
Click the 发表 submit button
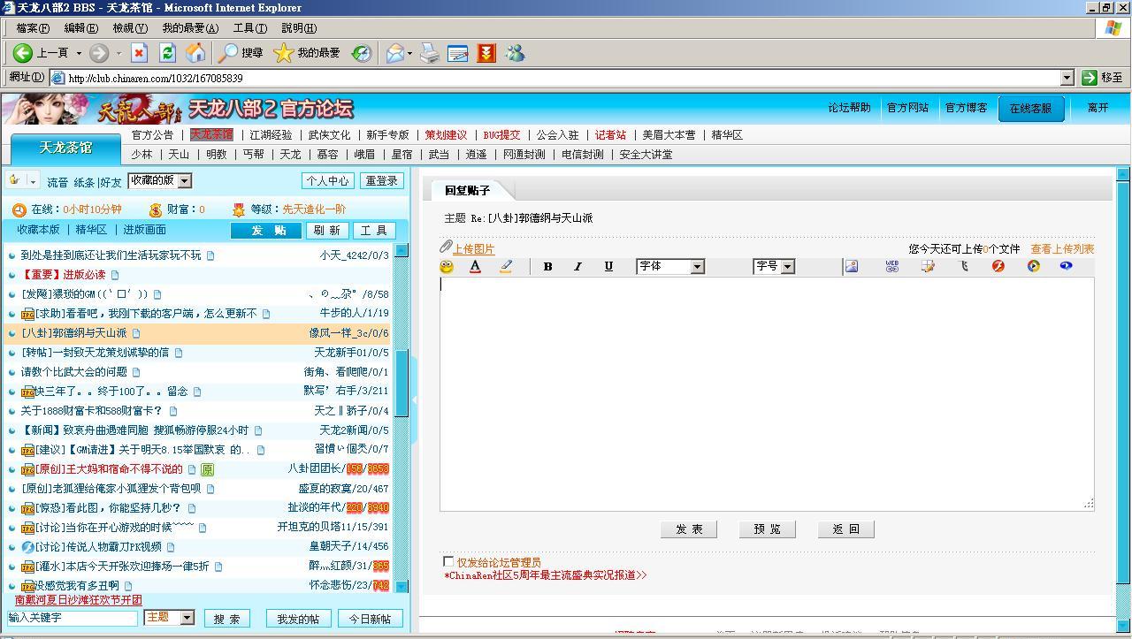coord(689,529)
